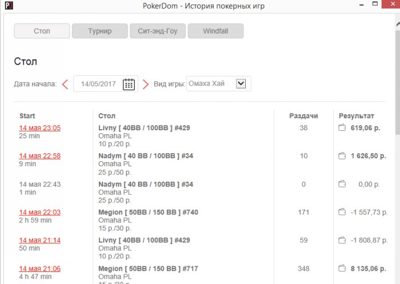The width and height of the screenshot is (400, 284).
Task: Open the calendar date picker icon
Action: (129, 84)
